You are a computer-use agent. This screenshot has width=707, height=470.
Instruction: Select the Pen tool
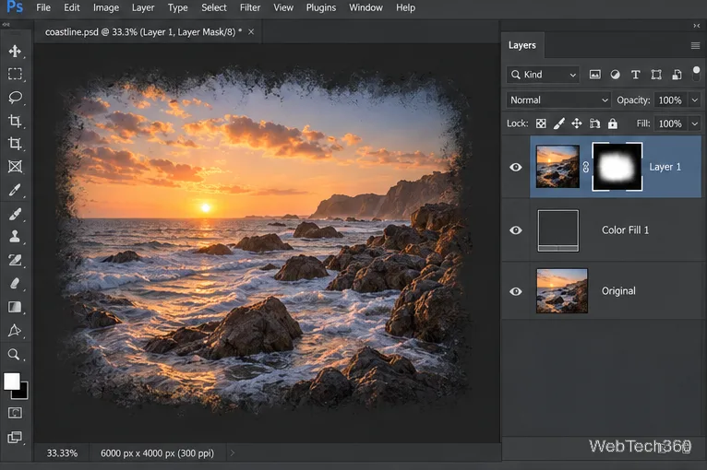click(15, 331)
